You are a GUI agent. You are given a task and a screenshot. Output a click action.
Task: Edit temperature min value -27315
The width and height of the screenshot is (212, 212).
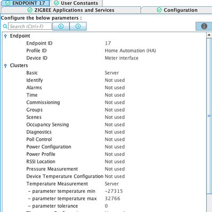tap(114, 191)
